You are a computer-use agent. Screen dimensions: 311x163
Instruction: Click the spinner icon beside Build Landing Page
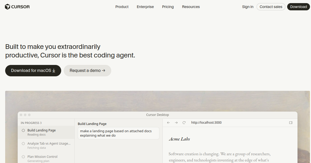pos(23,130)
